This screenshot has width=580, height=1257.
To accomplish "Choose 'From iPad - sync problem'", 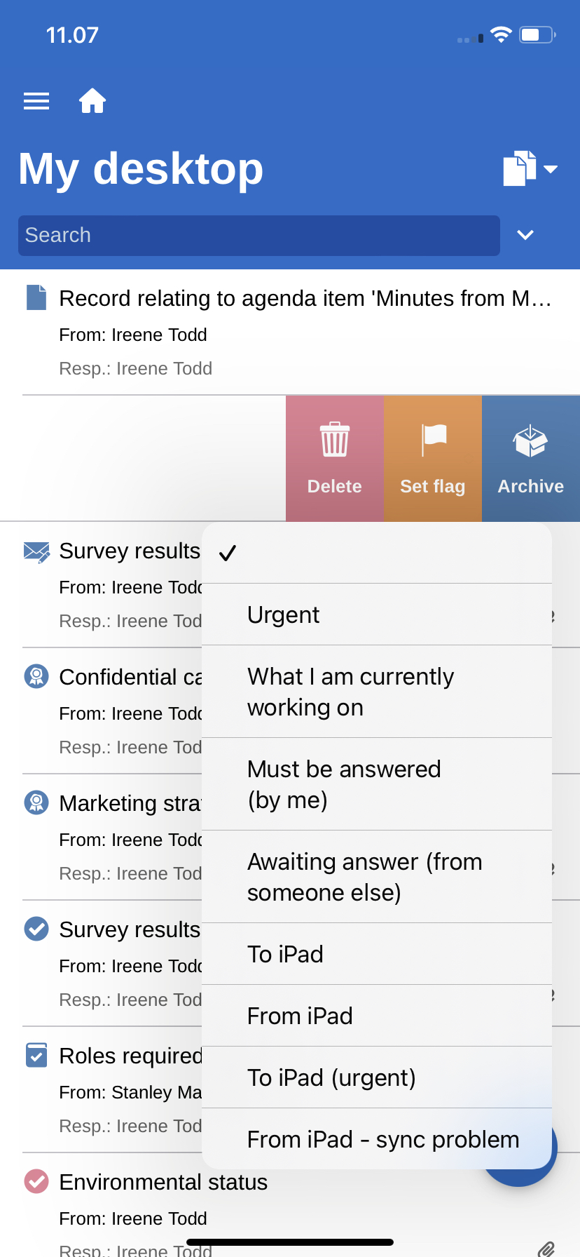I will [377, 1140].
